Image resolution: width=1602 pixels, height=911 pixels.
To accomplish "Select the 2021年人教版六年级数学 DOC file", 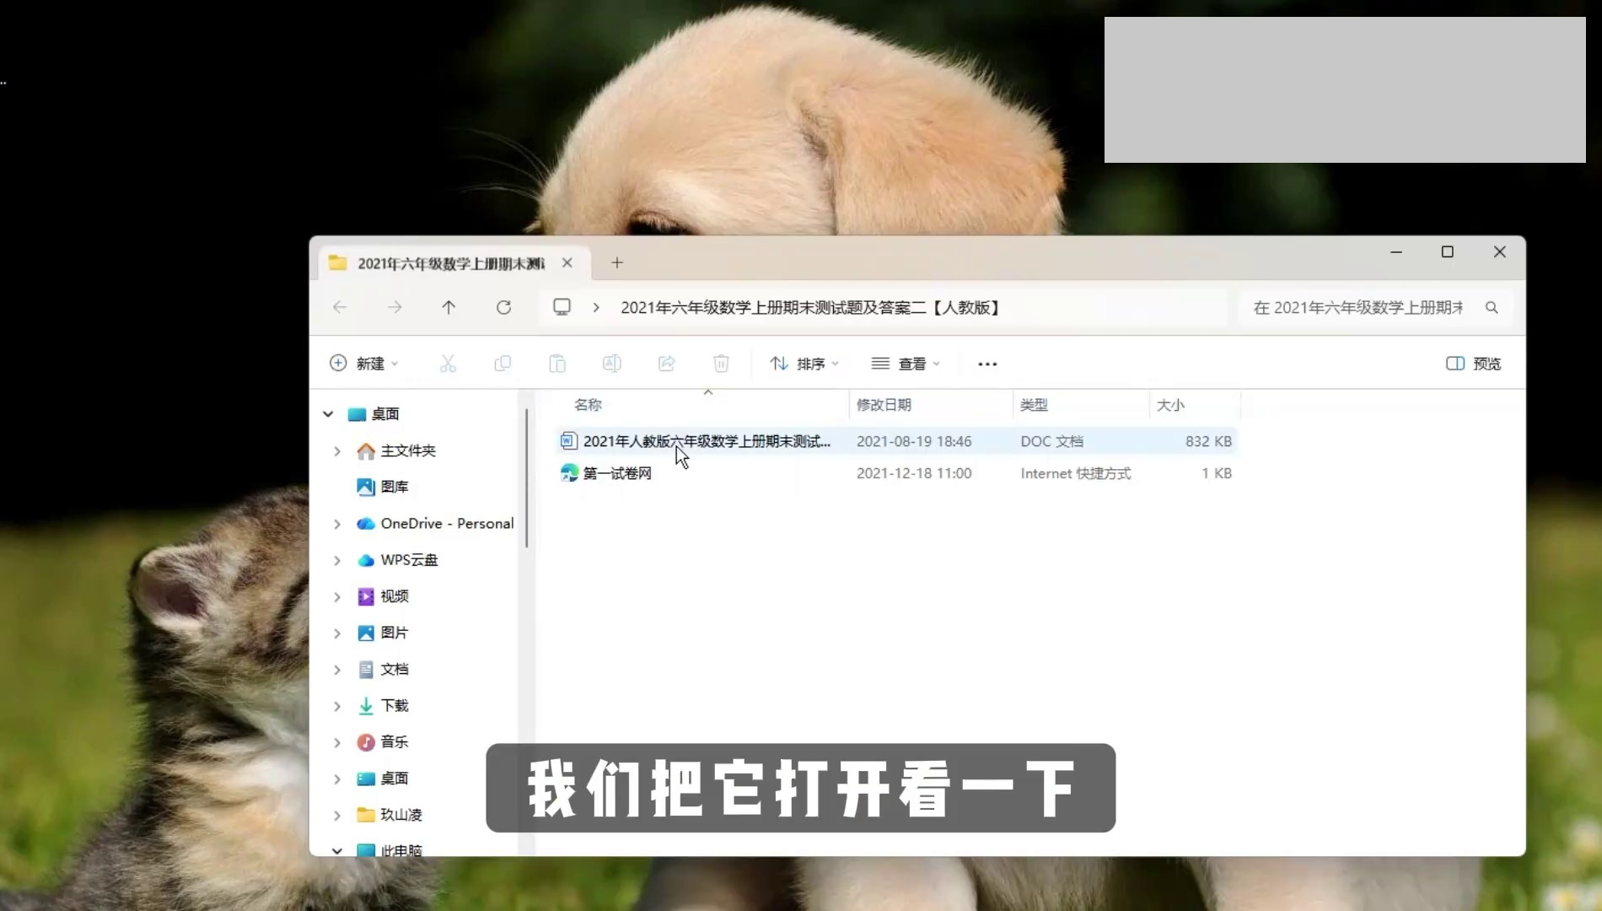I will 706,441.
